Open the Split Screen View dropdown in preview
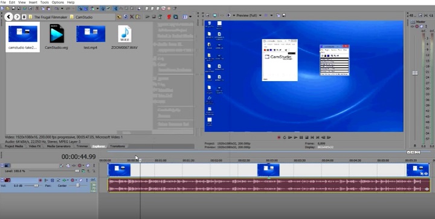 coord(234,15)
